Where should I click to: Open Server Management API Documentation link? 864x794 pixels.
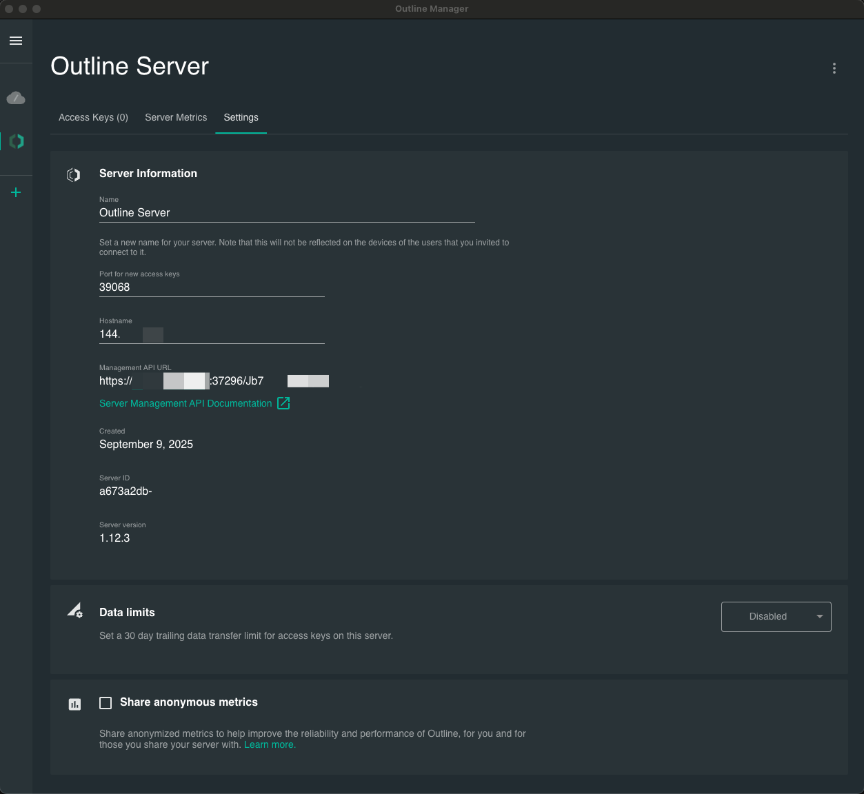tap(185, 403)
